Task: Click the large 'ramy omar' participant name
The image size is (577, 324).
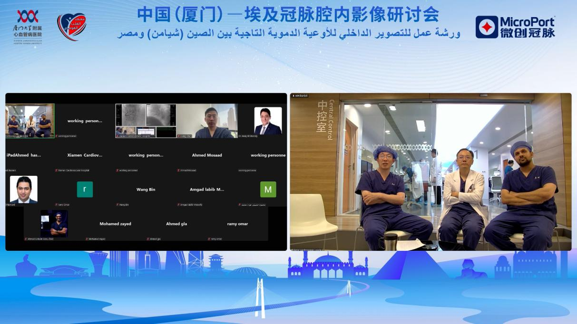Action: coord(237,224)
